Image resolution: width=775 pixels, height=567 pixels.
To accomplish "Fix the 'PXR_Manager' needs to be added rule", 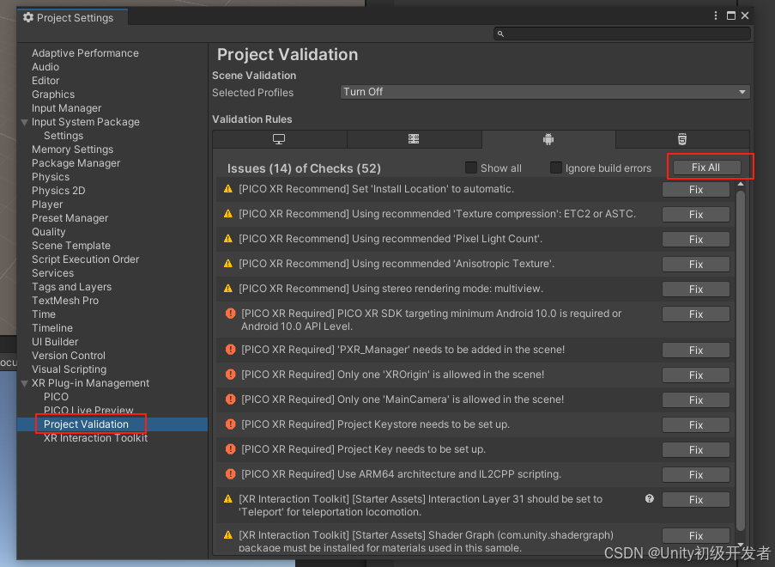I will 696,351.
